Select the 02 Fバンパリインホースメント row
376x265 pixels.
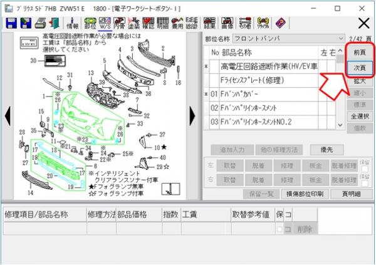(x=269, y=108)
